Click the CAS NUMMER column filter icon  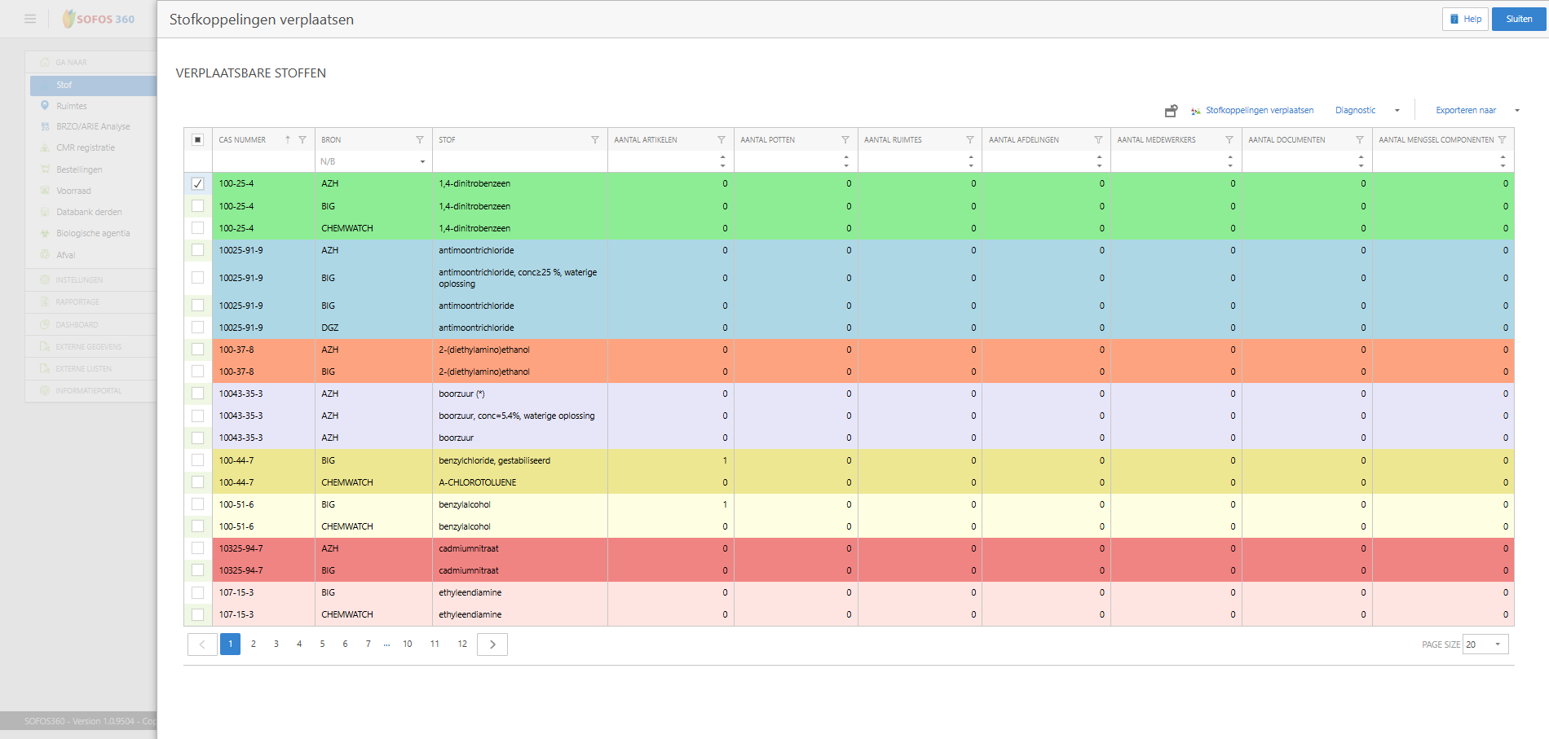click(x=302, y=140)
